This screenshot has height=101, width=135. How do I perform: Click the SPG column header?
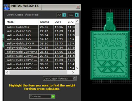(x=71, y=22)
